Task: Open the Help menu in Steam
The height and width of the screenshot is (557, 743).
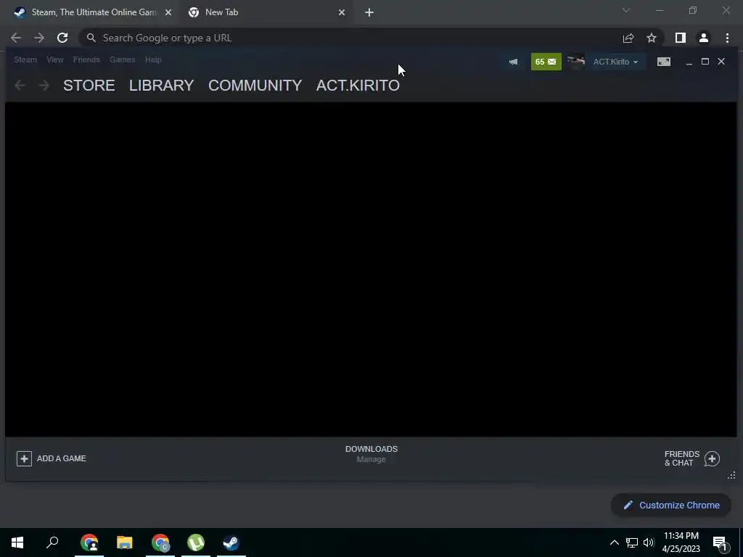Action: point(153,59)
